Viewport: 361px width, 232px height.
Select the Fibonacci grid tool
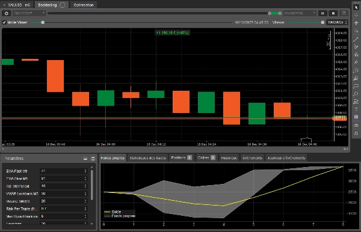coord(356,70)
